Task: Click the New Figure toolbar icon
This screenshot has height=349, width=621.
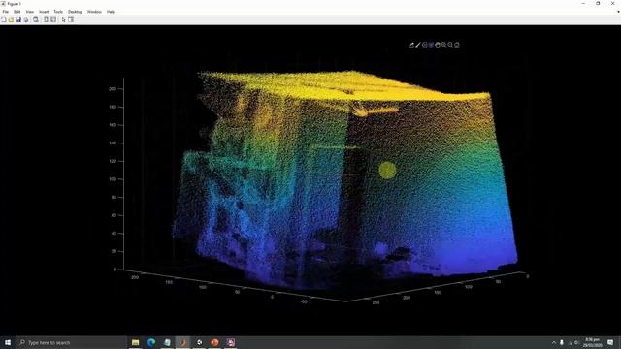Action: pyautogui.click(x=4, y=19)
